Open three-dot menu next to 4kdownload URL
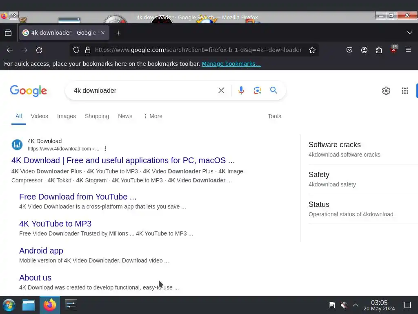This screenshot has height=314, width=418. [105, 149]
